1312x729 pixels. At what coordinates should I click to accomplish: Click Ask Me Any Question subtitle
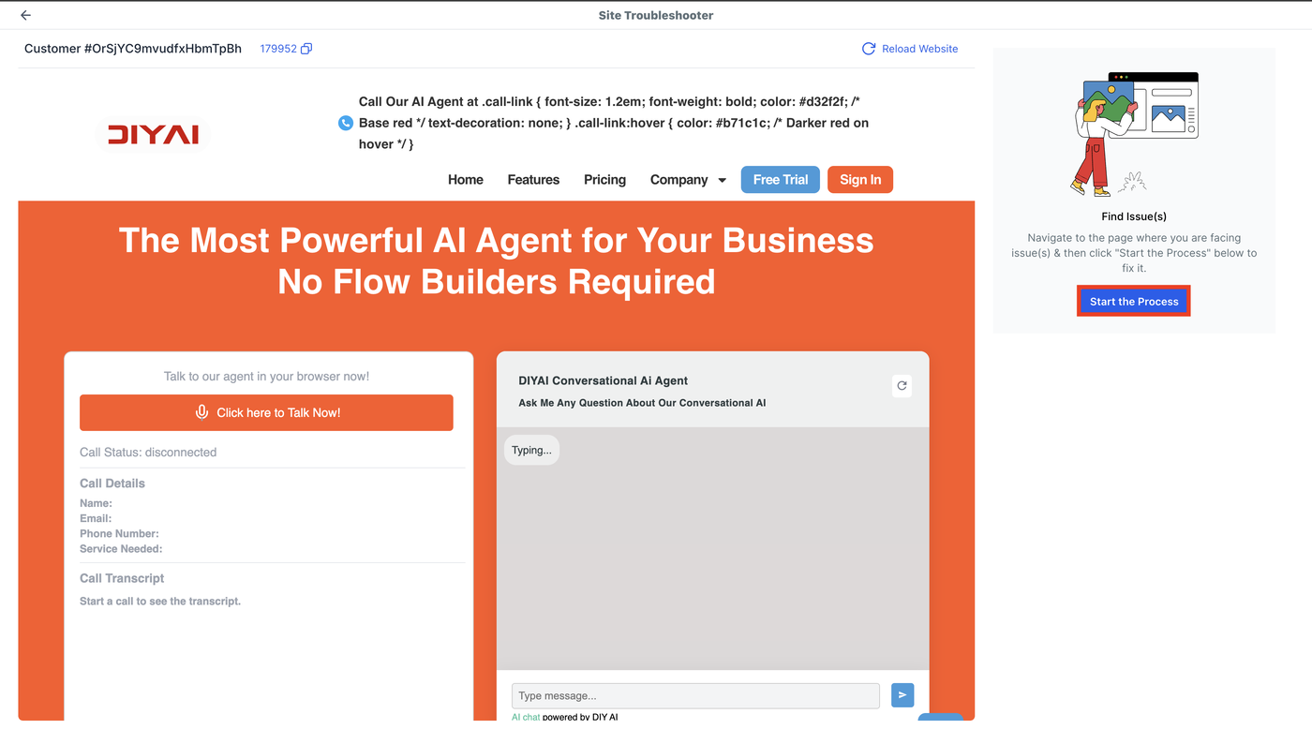point(642,403)
